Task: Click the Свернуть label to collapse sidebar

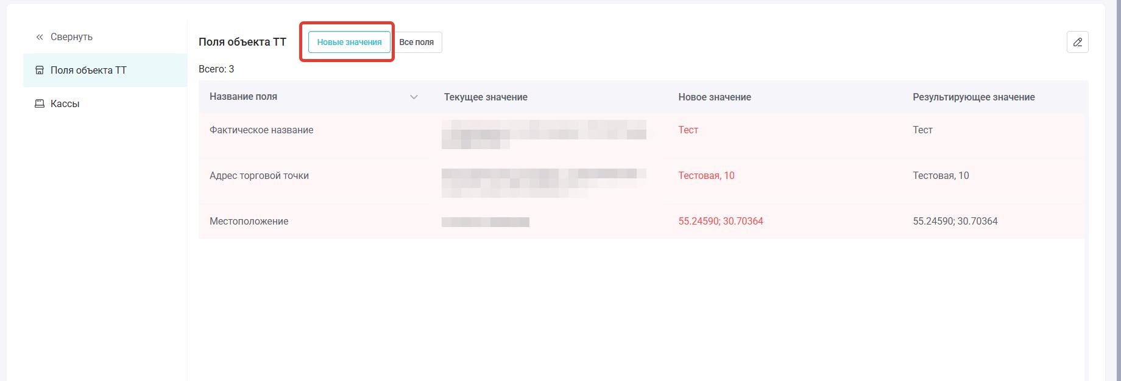Action: tap(71, 37)
